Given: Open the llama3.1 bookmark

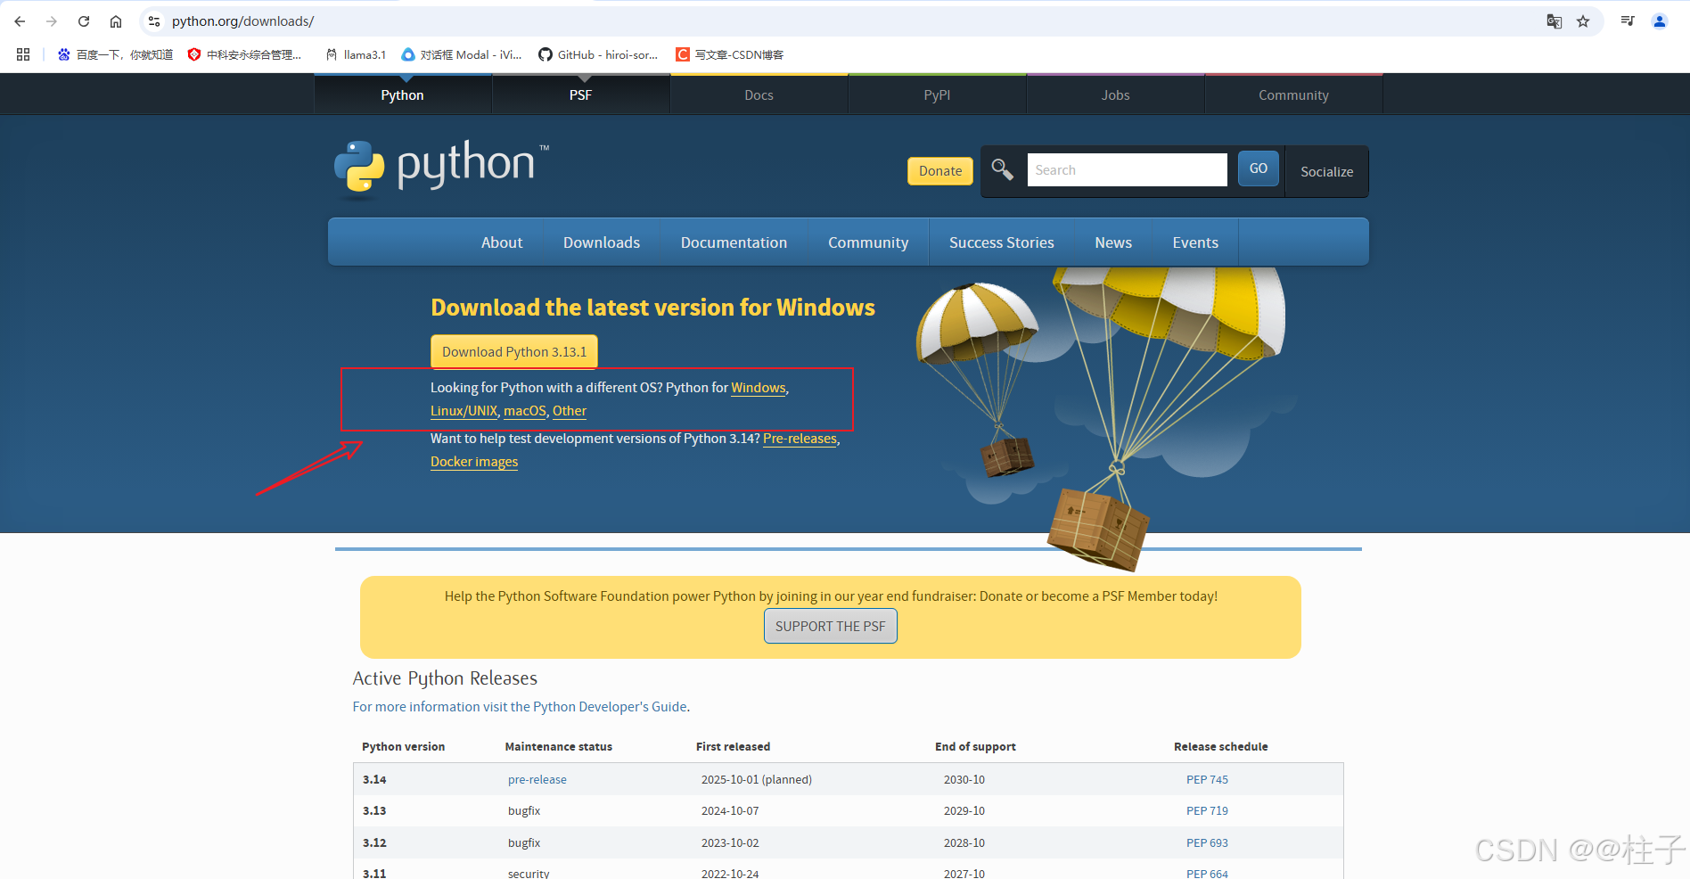Looking at the screenshot, I should pyautogui.click(x=356, y=54).
